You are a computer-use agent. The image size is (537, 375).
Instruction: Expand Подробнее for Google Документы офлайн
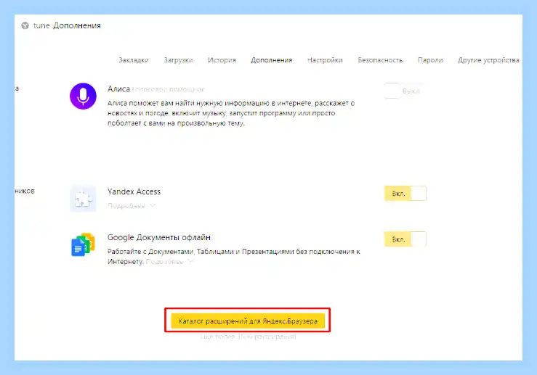pos(170,262)
